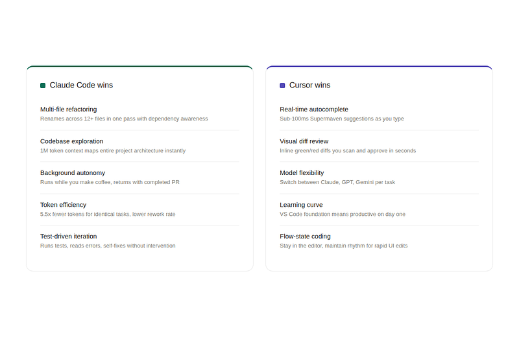Click the 'Codebase exploration' title

[72, 141]
